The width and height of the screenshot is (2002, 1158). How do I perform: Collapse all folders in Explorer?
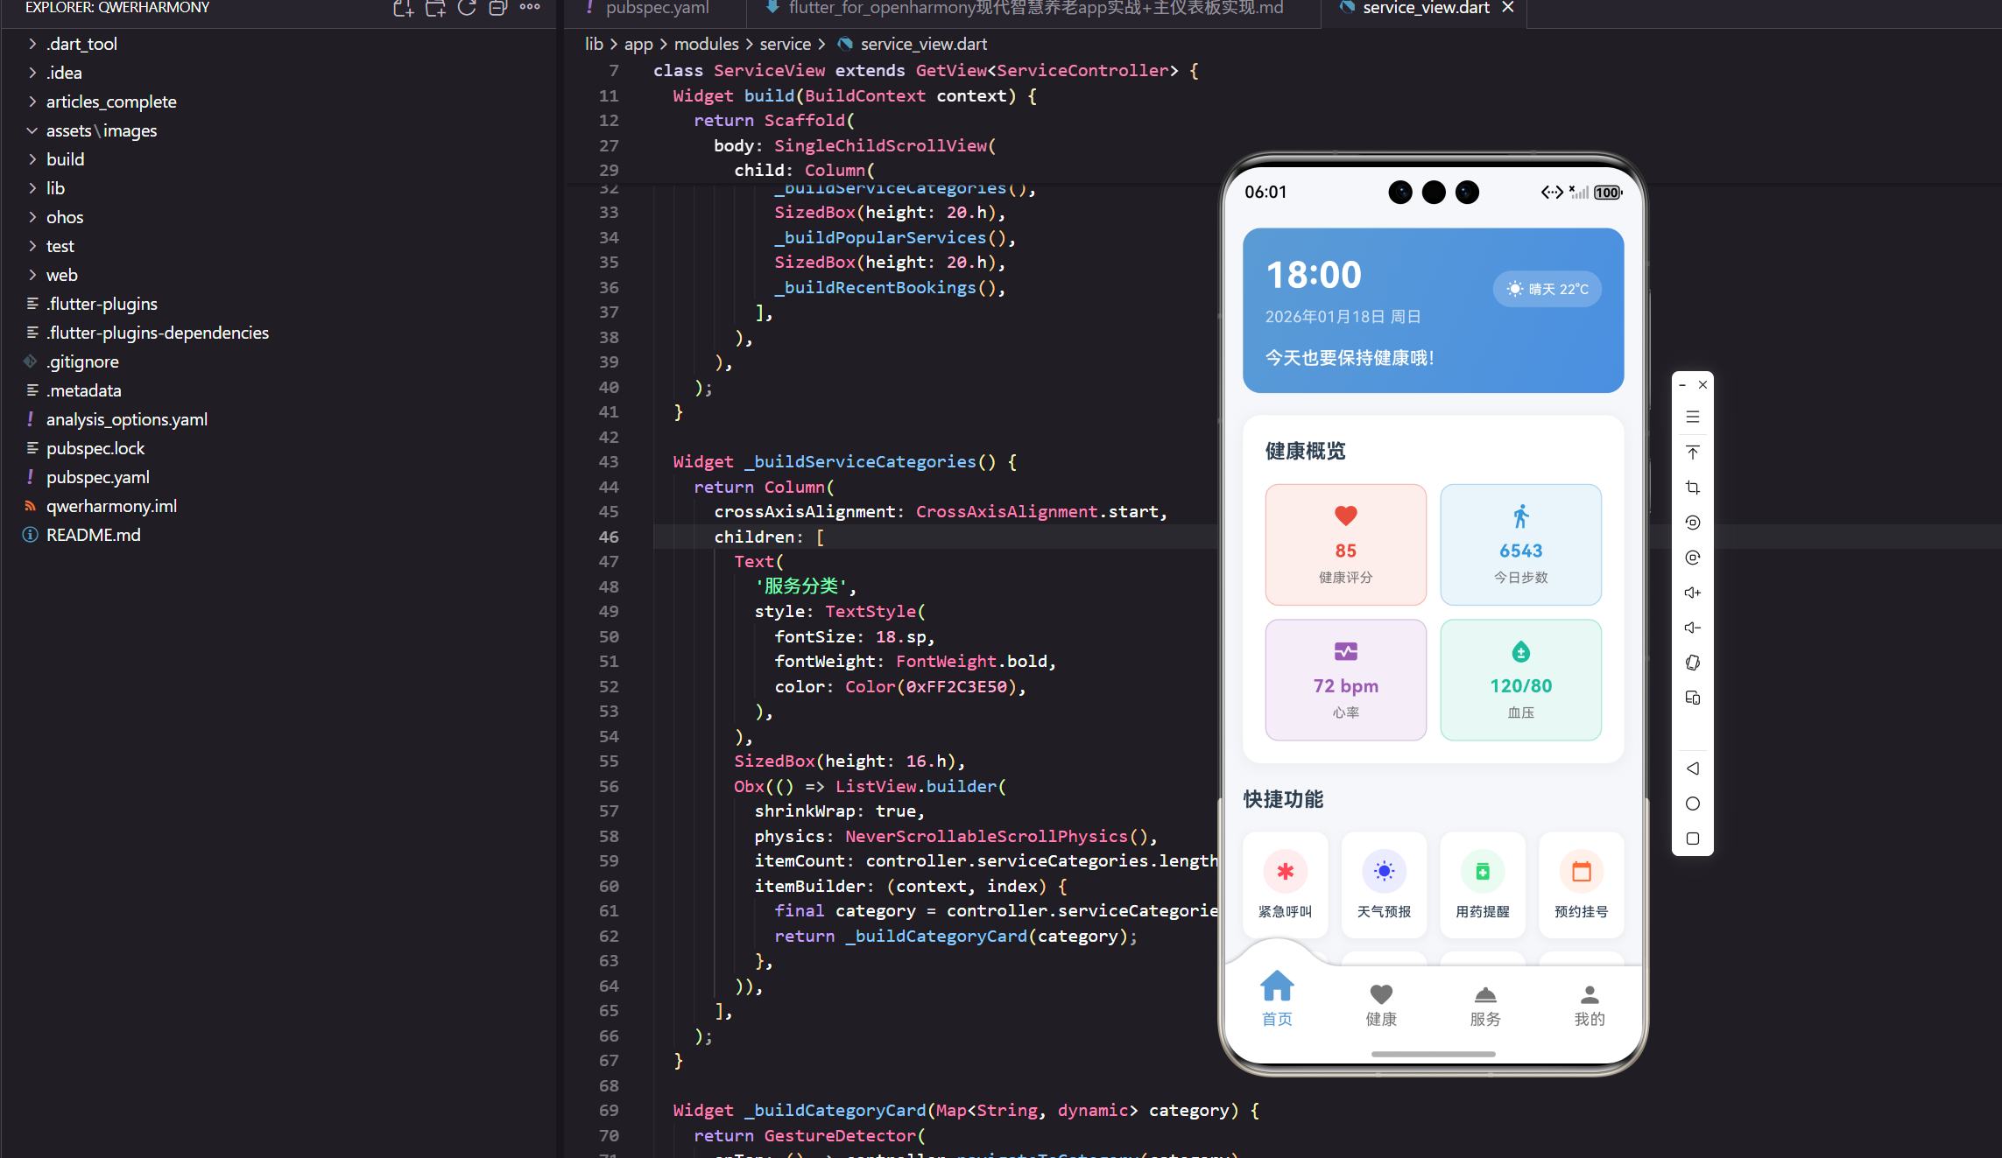tap(497, 8)
